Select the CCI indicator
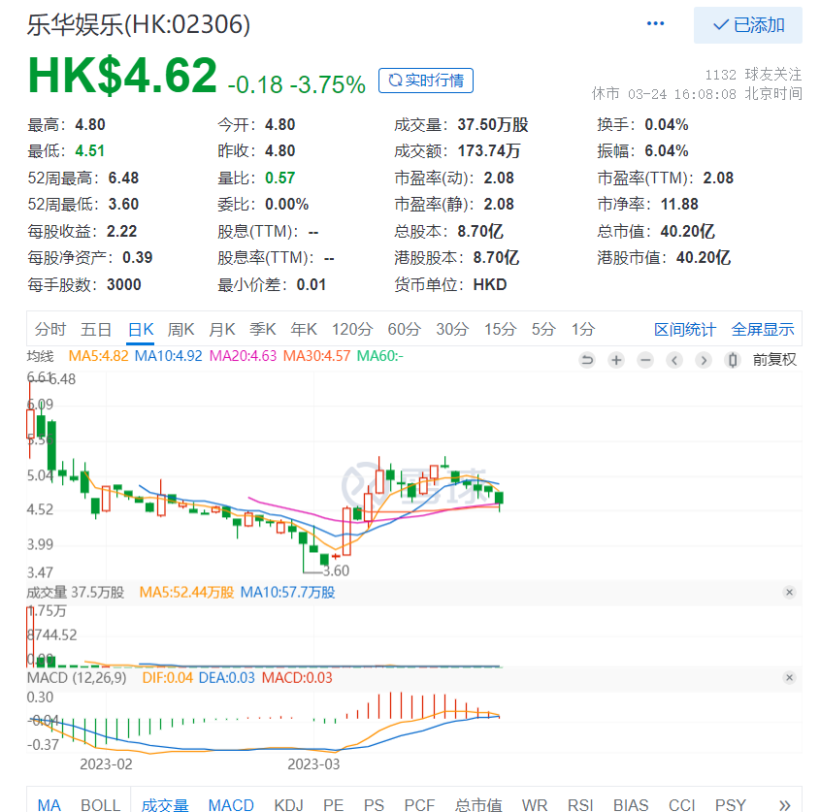Screen dimensions: 820x812 [682, 804]
